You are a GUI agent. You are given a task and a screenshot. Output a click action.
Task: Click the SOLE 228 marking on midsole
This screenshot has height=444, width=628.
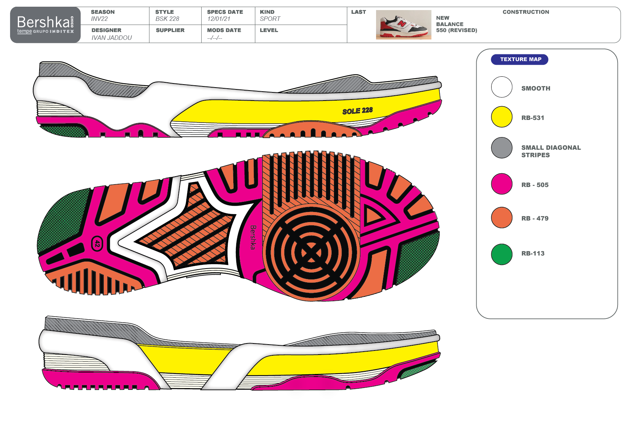[357, 111]
